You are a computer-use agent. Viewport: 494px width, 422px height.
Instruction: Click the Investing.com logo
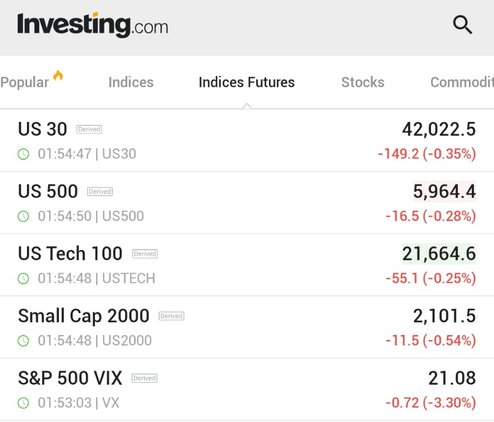point(93,25)
